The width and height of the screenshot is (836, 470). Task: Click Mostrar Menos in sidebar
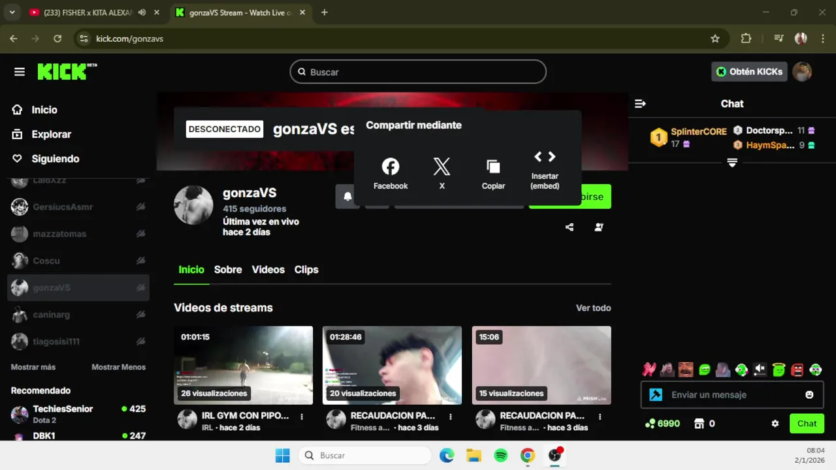click(118, 367)
